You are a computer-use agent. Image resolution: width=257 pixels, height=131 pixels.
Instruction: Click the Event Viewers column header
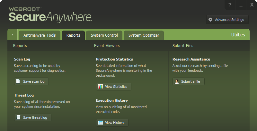(x=107, y=46)
